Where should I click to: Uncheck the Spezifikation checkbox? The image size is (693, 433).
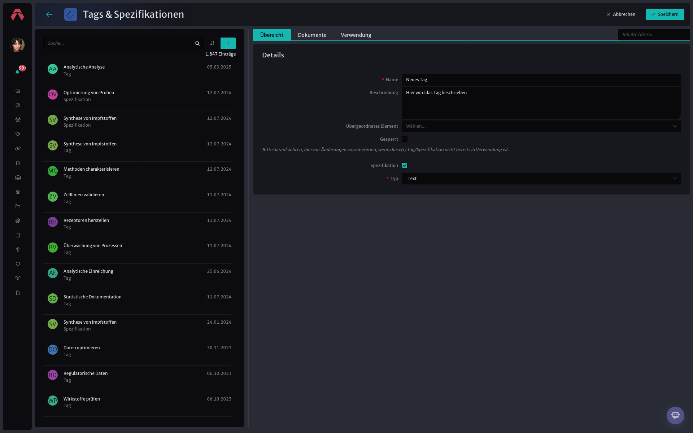tap(405, 166)
